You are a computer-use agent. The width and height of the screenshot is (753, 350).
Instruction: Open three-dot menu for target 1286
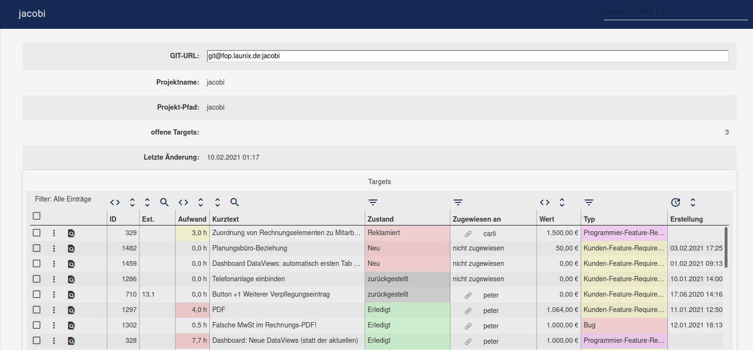54,279
